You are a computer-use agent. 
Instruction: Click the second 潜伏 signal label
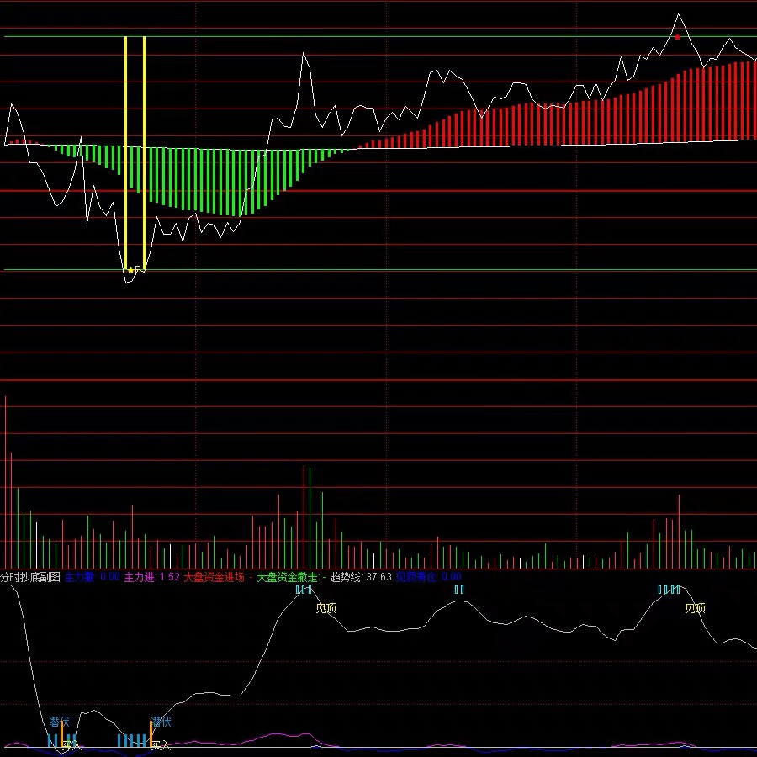tap(161, 722)
